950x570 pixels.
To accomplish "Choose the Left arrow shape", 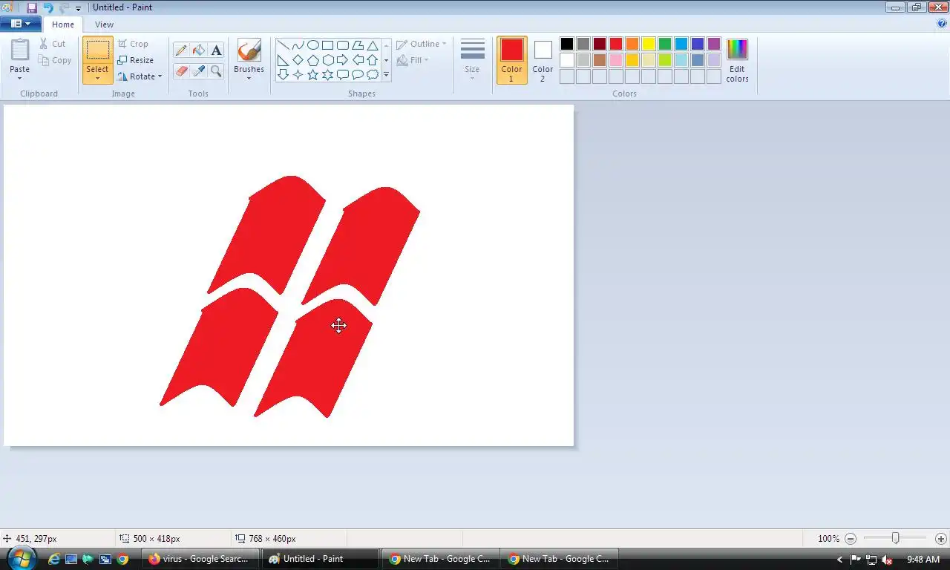I will [357, 60].
